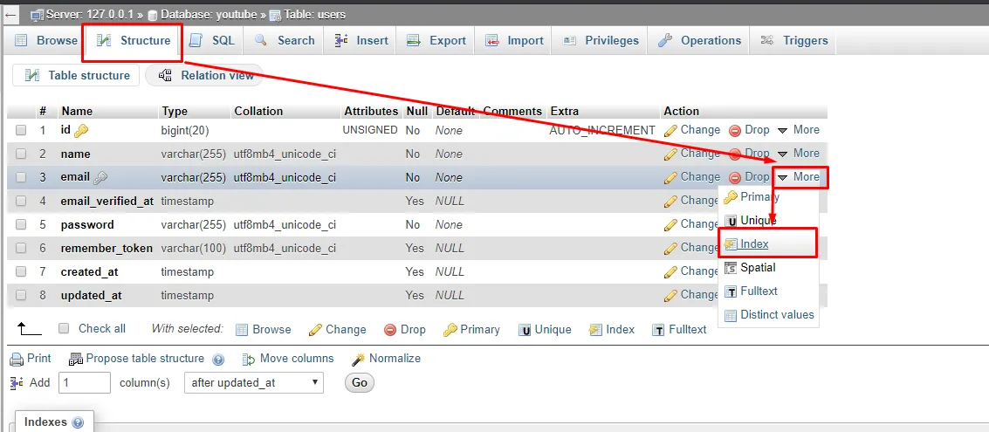Image resolution: width=989 pixels, height=432 pixels.
Task: Open the Export tab
Action: click(x=436, y=40)
